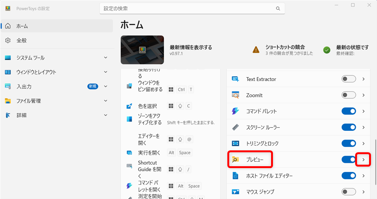This screenshot has height=199, width=377.
Task: Click the Alt key in 実行を開く shortcut
Action: click(172, 153)
